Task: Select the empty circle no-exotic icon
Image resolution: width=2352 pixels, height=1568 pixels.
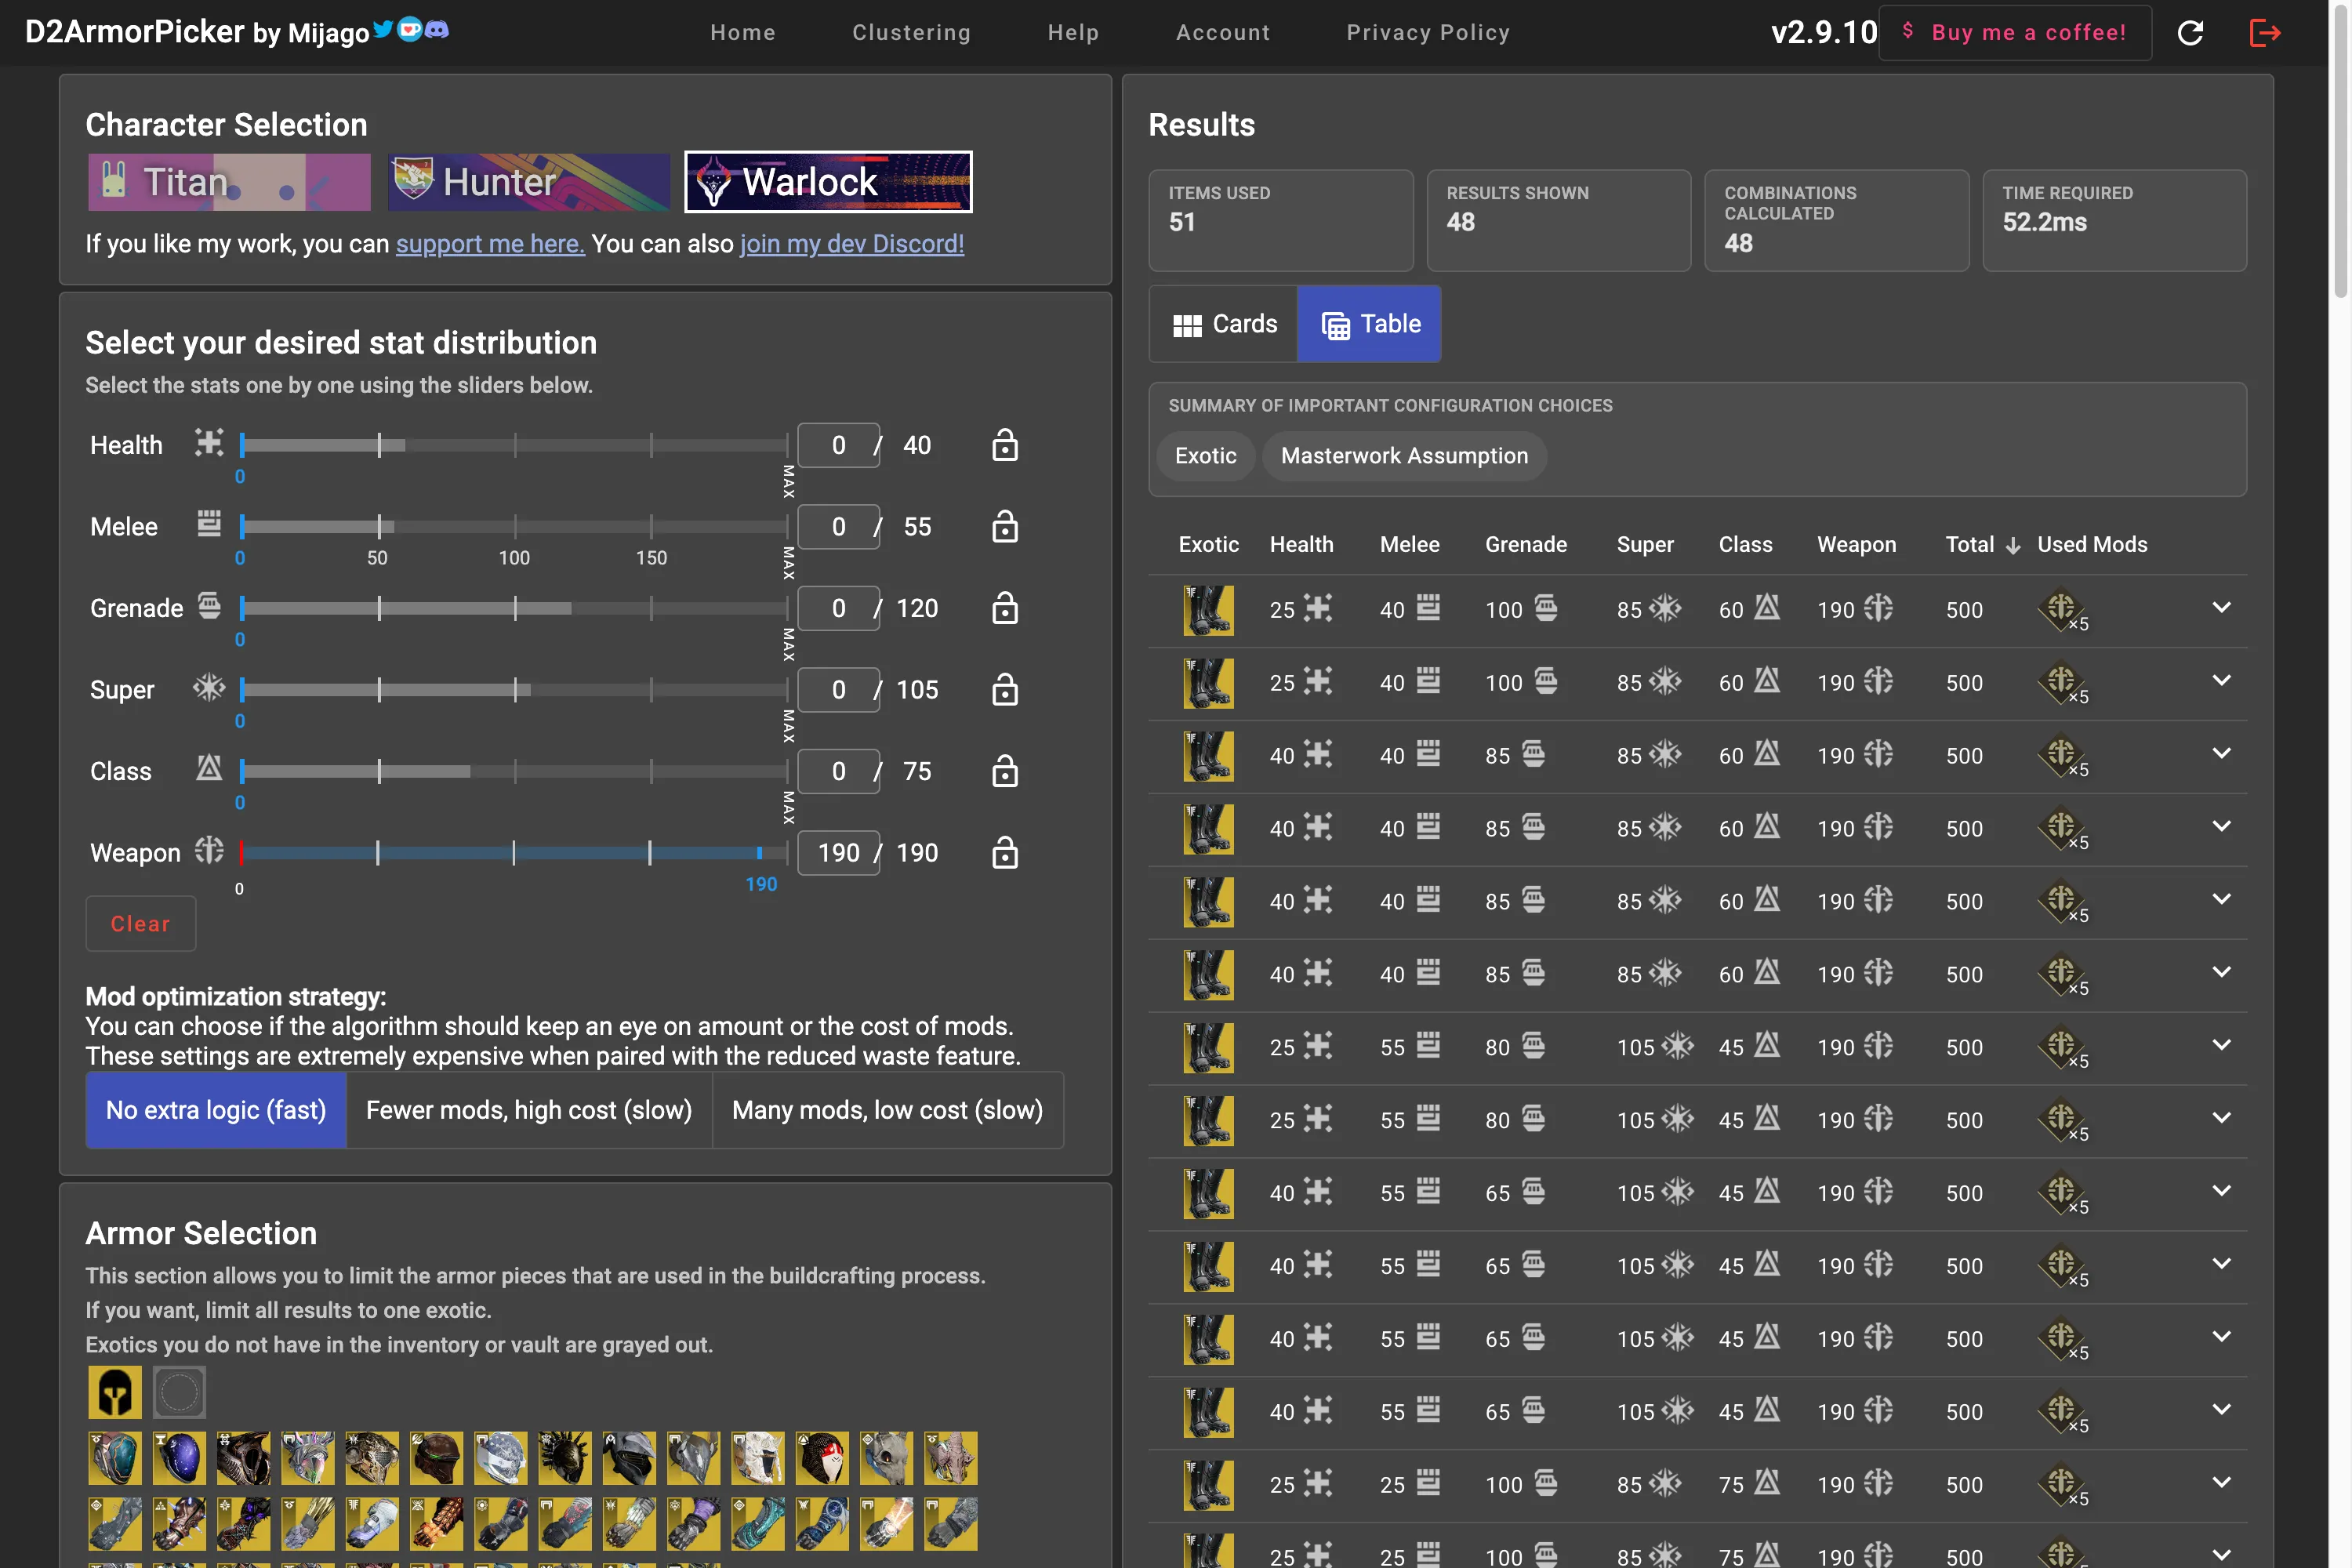Action: coord(180,1392)
